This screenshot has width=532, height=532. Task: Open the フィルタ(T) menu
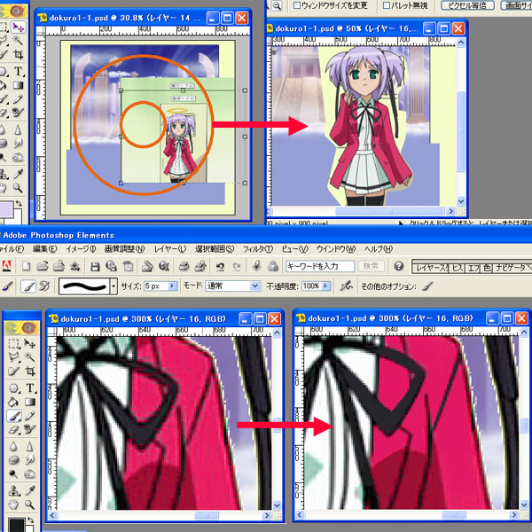pos(258,249)
